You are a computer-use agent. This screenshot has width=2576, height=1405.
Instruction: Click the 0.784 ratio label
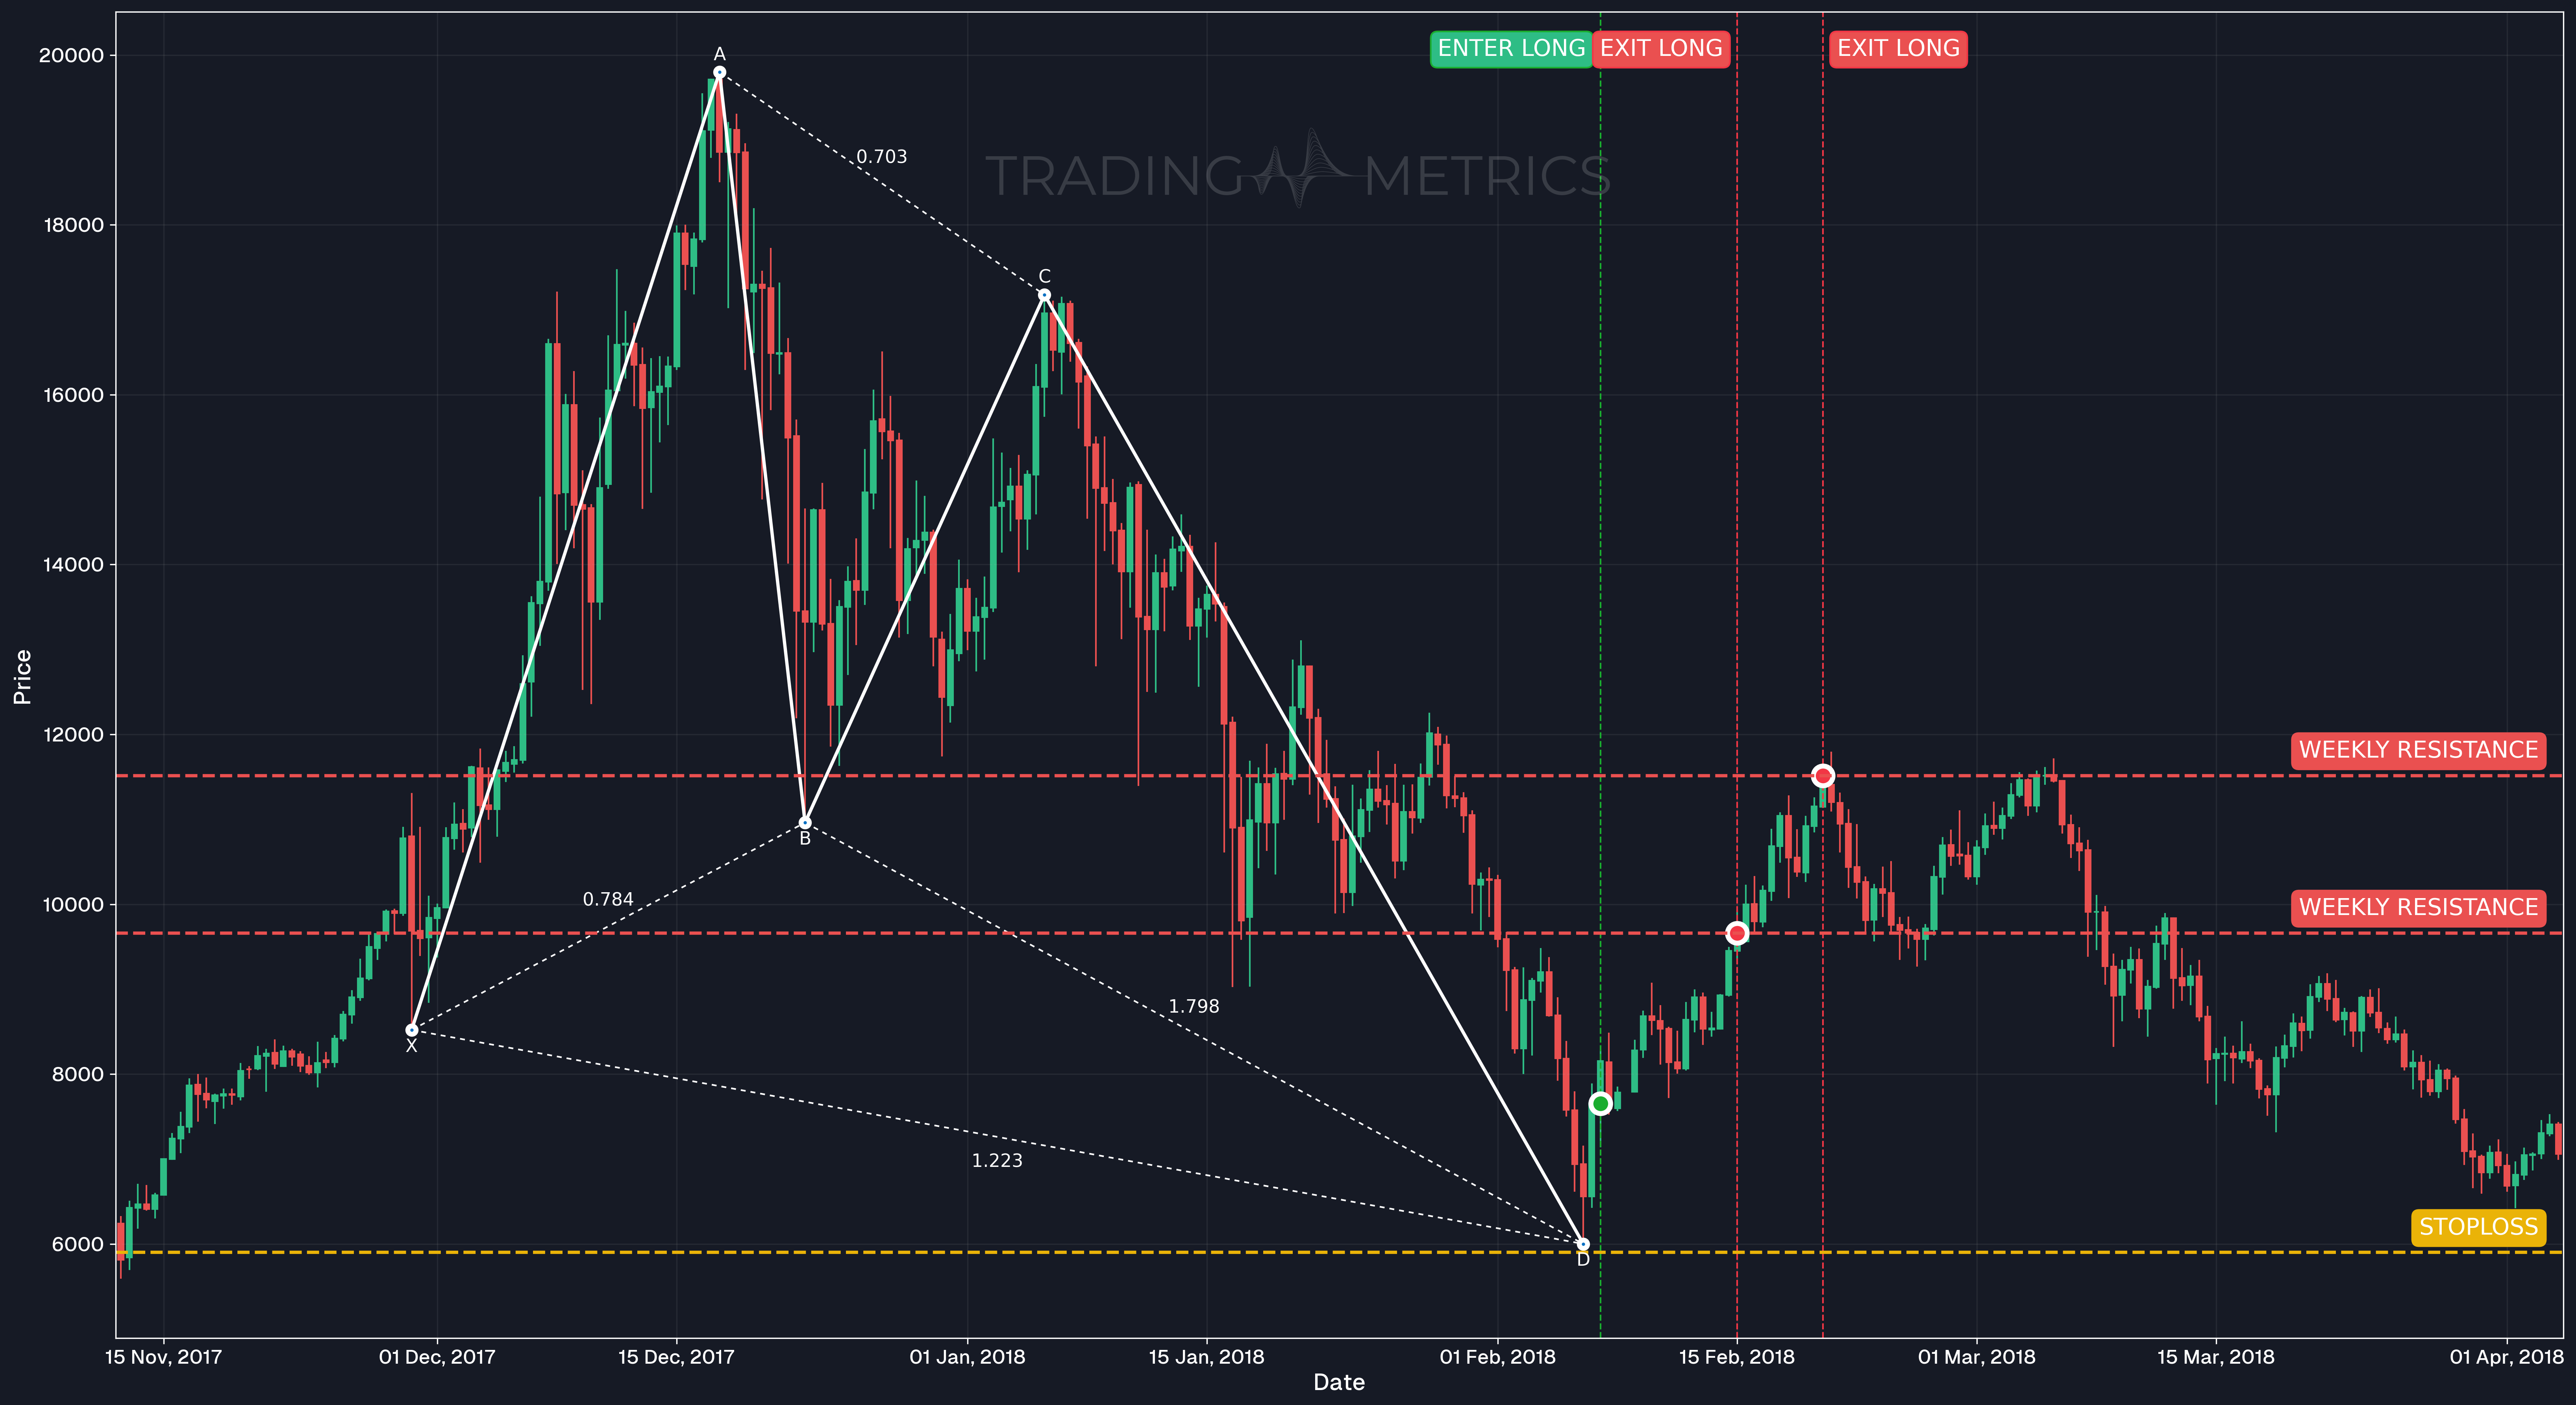pyautogui.click(x=608, y=900)
